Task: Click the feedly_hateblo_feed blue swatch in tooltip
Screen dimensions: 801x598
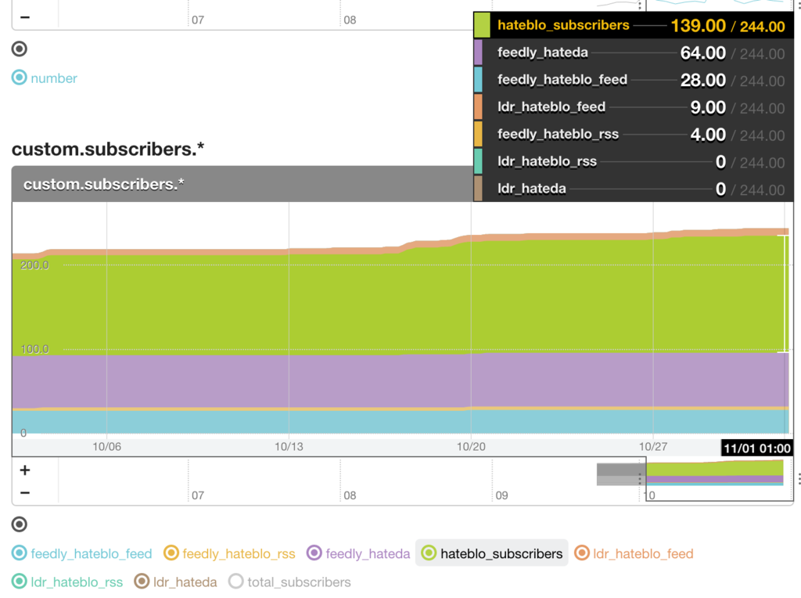Action: [x=478, y=80]
